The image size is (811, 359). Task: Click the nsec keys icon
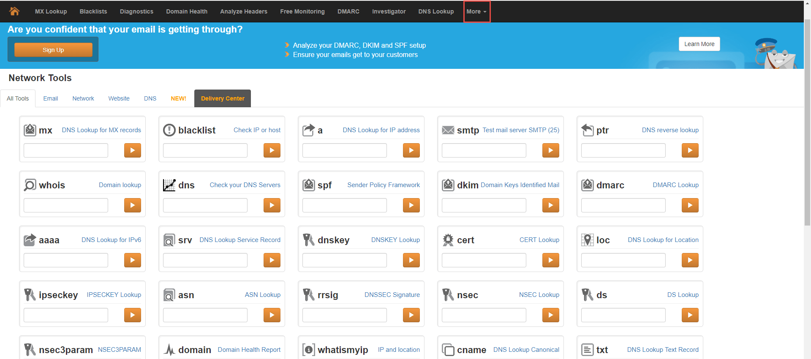click(448, 295)
